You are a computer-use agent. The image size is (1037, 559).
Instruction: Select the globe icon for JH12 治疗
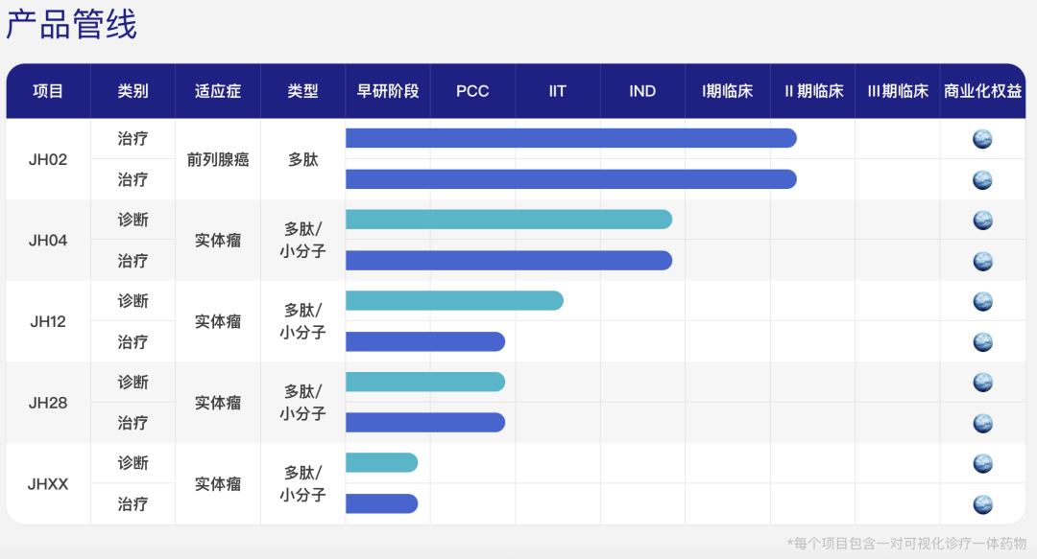coord(982,342)
